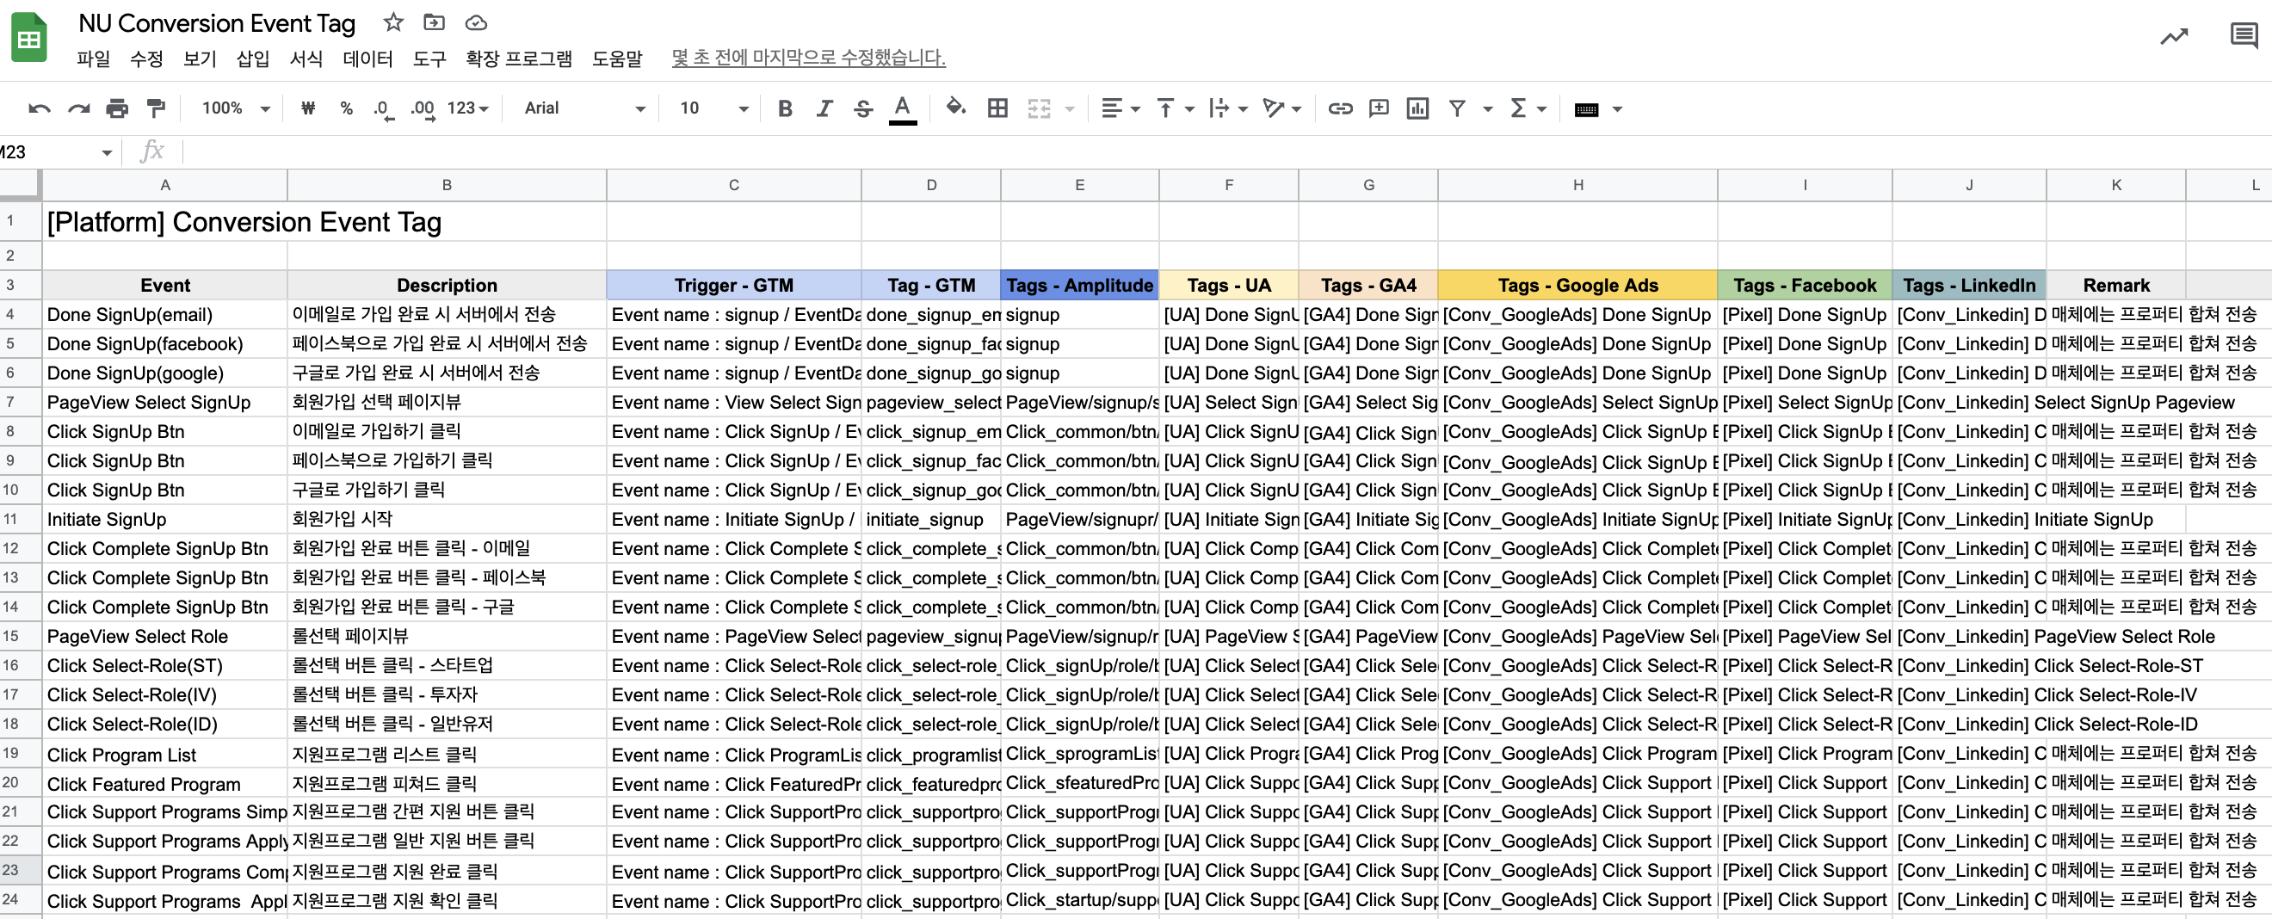Select the paint format roller
The image size is (2272, 919).
[x=155, y=108]
